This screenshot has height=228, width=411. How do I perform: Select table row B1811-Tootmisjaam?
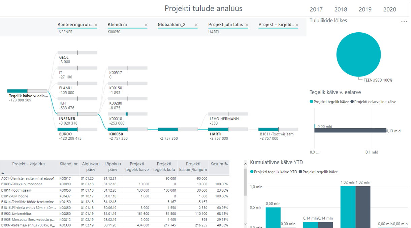(x=115, y=190)
